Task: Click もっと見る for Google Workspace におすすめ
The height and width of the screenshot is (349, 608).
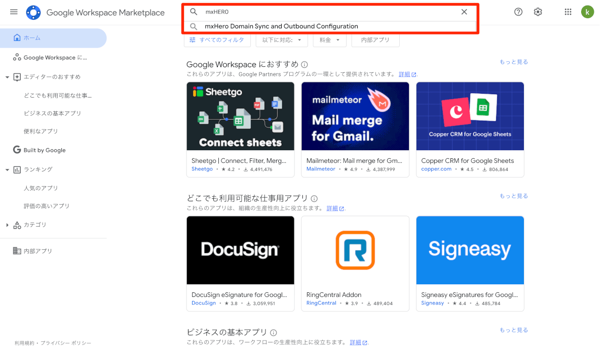Action: click(x=514, y=62)
